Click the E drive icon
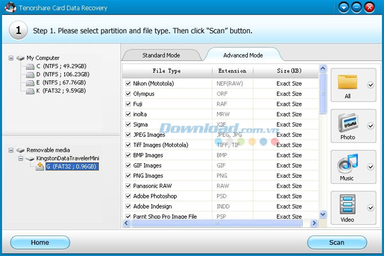 [x=30, y=83]
